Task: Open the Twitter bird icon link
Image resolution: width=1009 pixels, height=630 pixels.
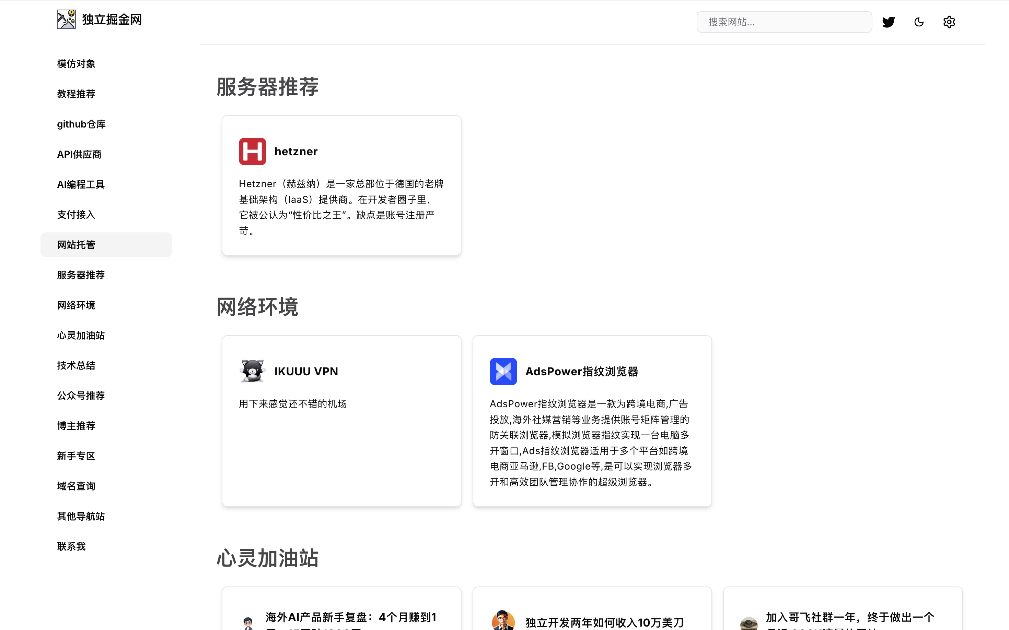Action: tap(889, 22)
